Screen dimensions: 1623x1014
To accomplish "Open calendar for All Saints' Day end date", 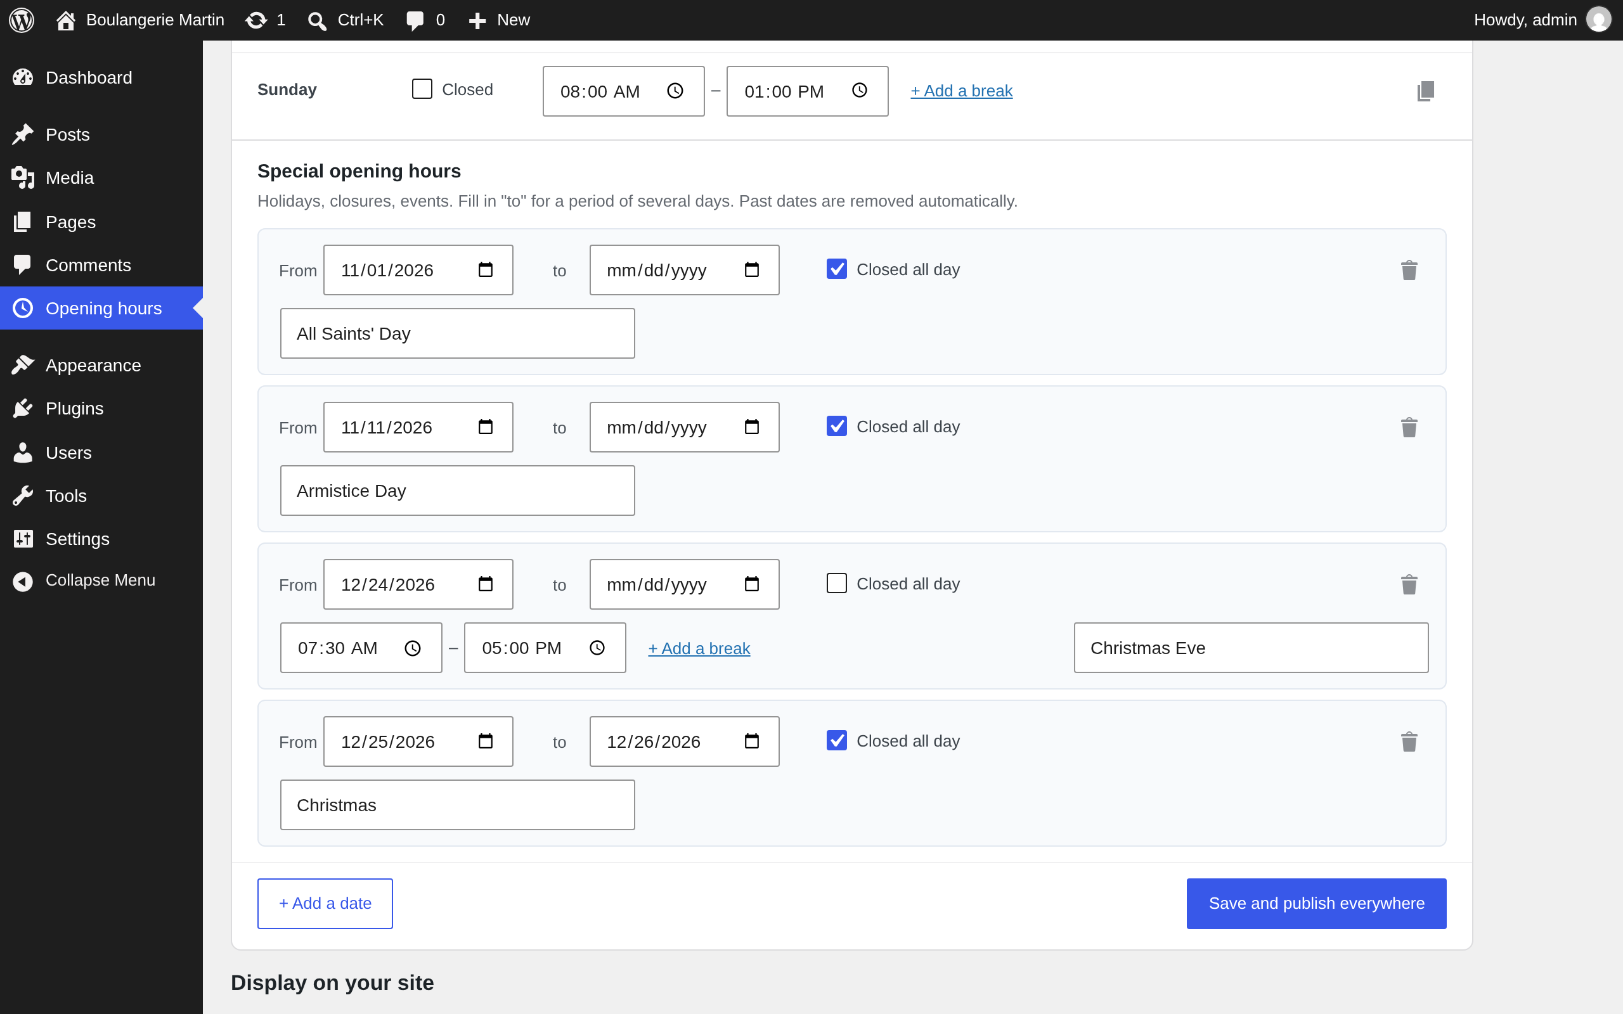I will click(x=752, y=269).
